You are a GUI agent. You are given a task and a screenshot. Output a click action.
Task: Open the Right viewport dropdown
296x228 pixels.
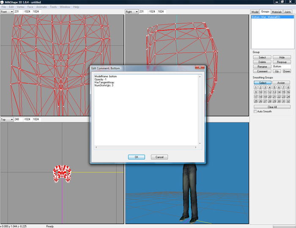132,12
